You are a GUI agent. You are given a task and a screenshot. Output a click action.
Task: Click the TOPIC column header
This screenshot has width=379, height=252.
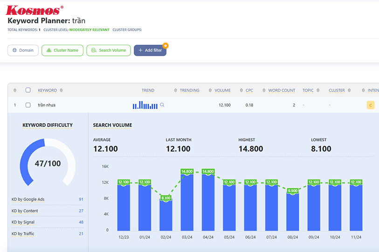[308, 90]
